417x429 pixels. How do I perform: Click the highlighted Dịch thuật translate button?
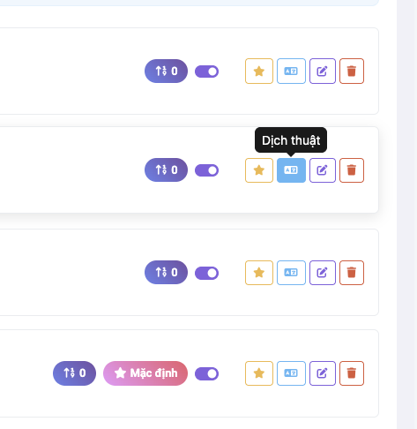click(291, 170)
